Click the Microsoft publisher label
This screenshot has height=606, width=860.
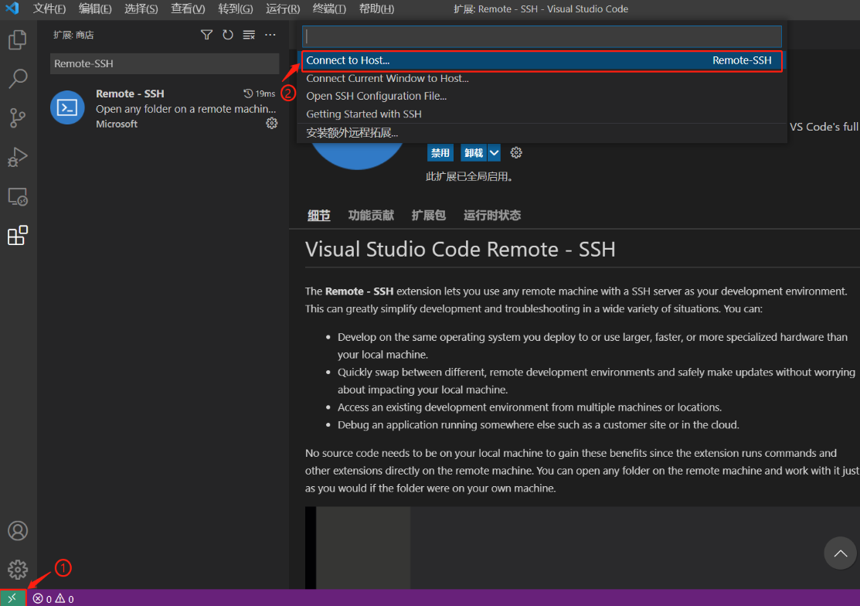click(x=117, y=124)
